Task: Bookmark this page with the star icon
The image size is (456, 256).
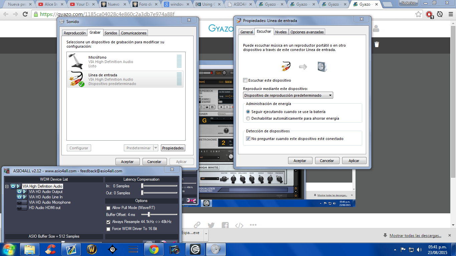Action: point(419,14)
